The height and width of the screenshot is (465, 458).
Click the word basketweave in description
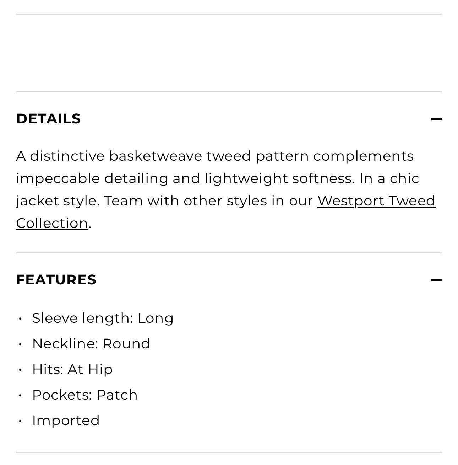pyautogui.click(x=155, y=156)
